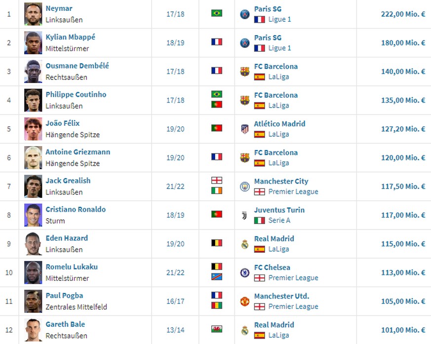Click the FC Barcelona crest in Dembélé's row

pyautogui.click(x=244, y=72)
